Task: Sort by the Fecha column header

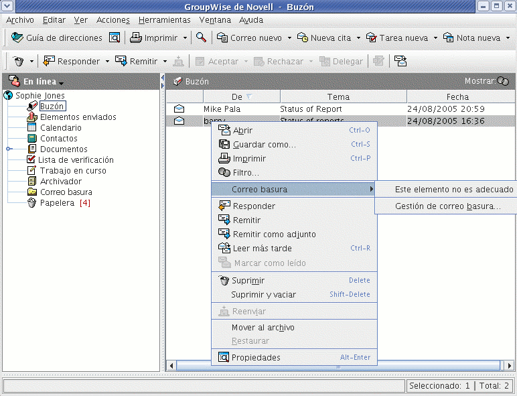Action: pos(461,96)
